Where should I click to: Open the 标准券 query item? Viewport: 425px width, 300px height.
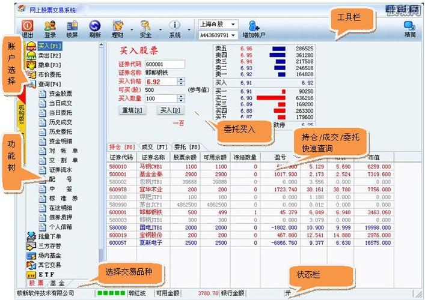(x=58, y=198)
